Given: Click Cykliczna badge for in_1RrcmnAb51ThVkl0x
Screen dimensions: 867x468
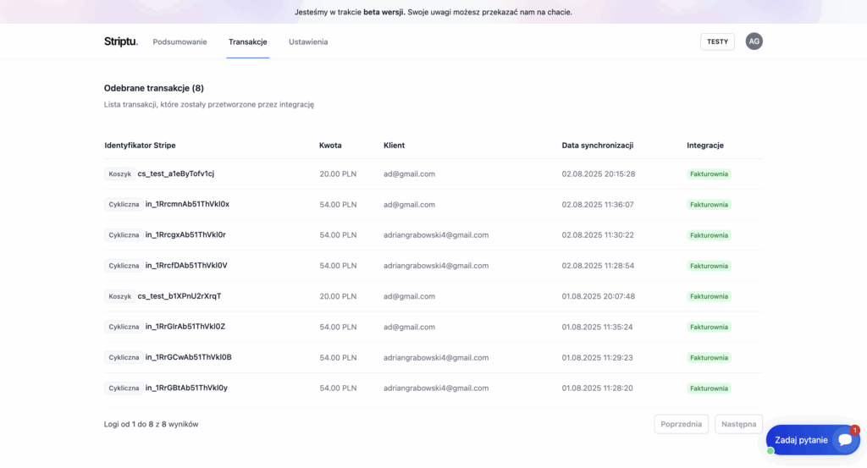Looking at the screenshot, I should coord(124,205).
